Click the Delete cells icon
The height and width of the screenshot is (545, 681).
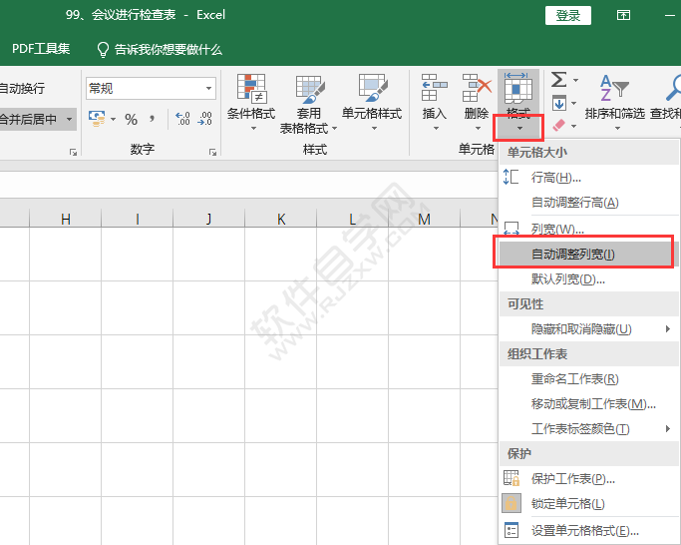click(x=477, y=88)
